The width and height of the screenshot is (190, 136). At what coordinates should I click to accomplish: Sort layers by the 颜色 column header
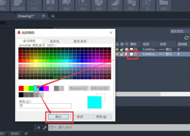(x=133, y=44)
